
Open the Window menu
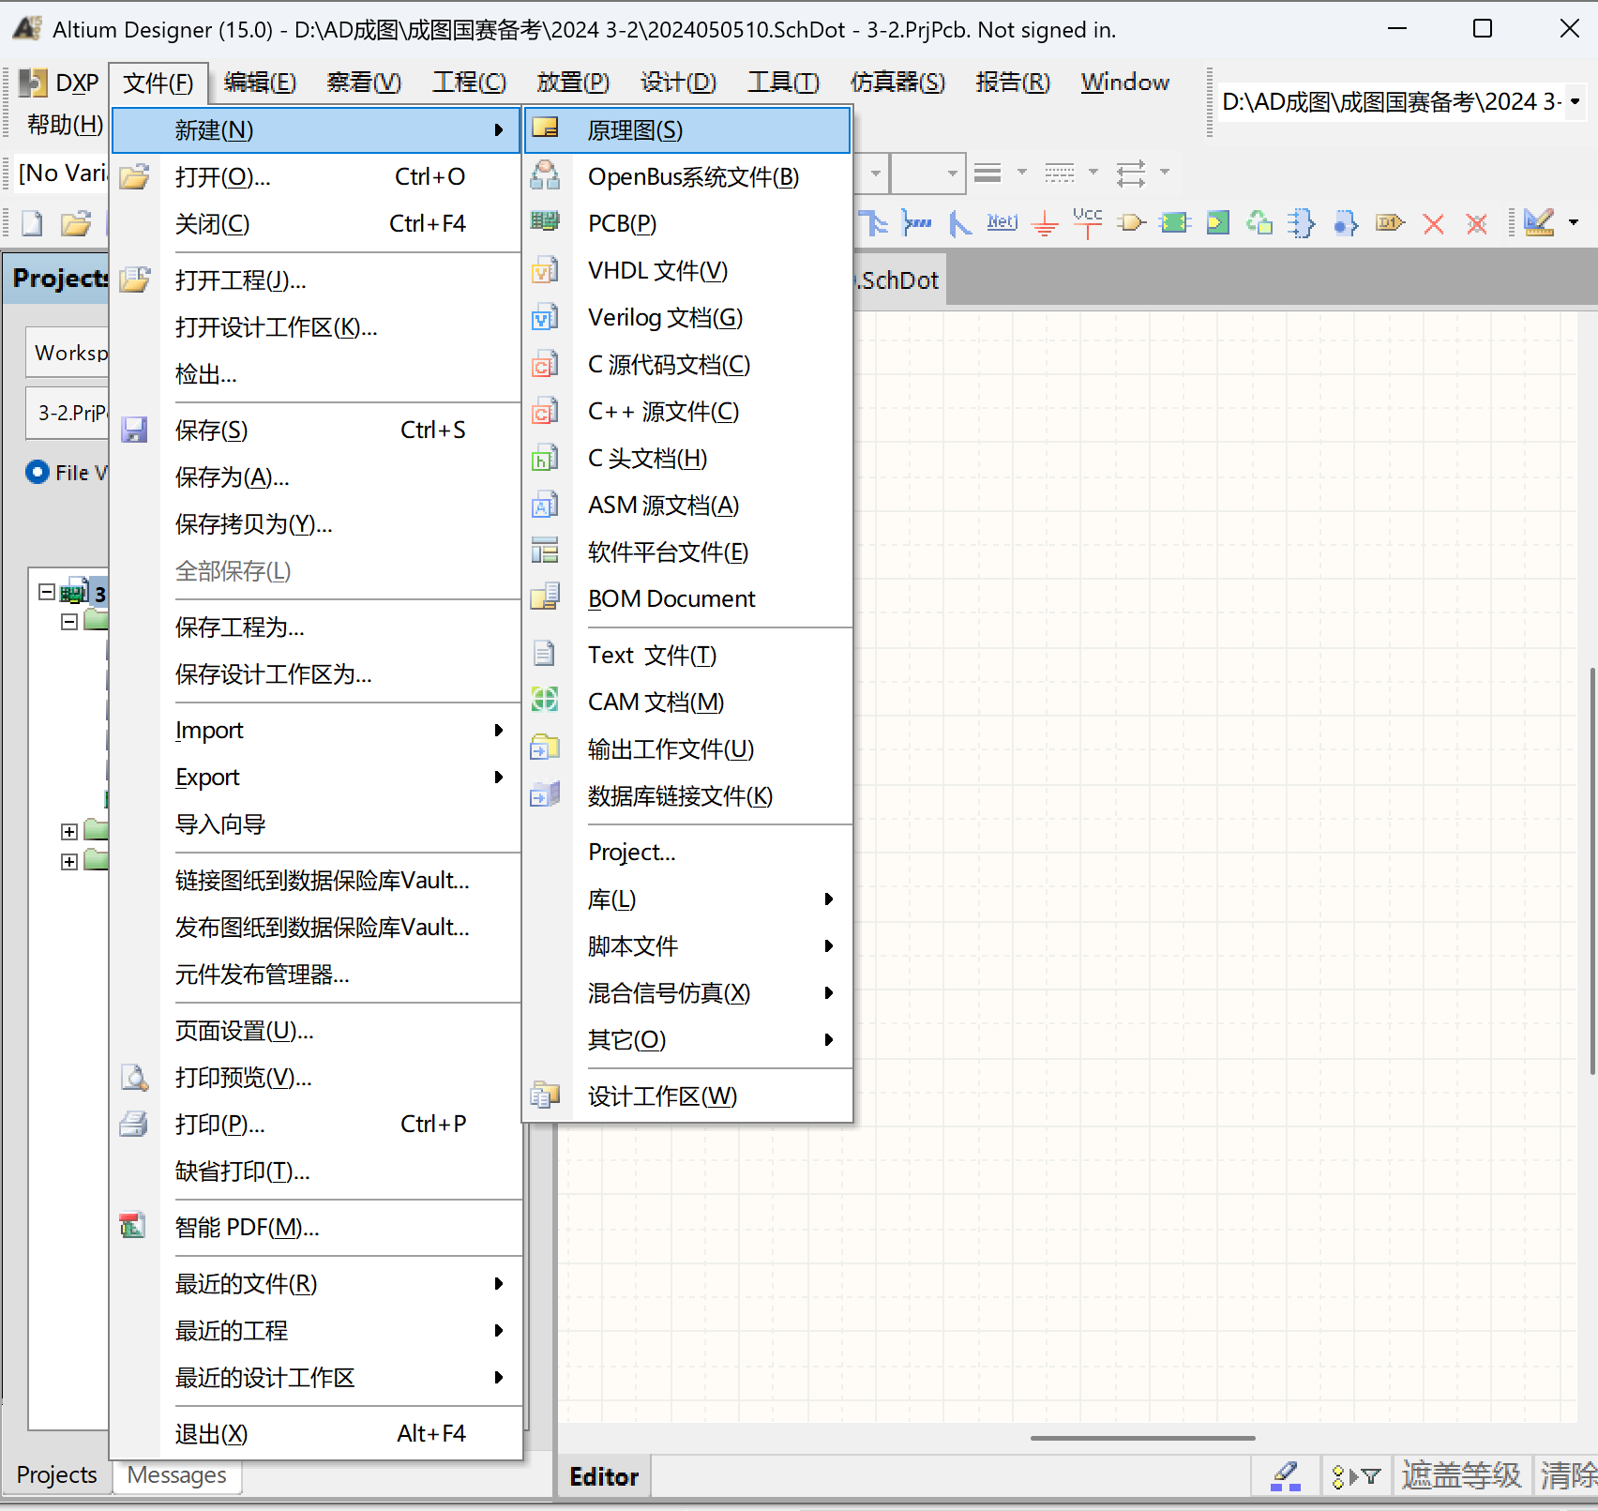(1124, 83)
